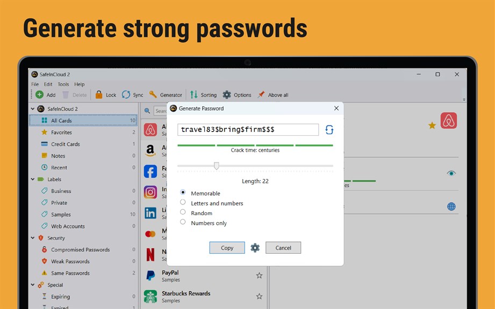Open Options gear in the toolbar
This screenshot has height=309, width=495.
coord(227,94)
